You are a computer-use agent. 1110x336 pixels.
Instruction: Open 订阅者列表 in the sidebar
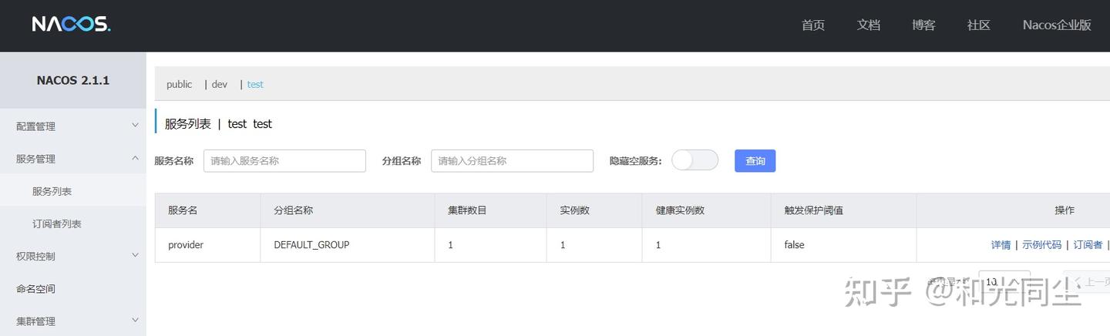click(56, 223)
